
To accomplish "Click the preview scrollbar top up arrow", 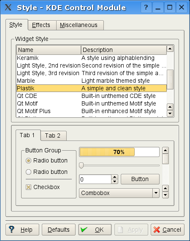I will tap(166, 150).
